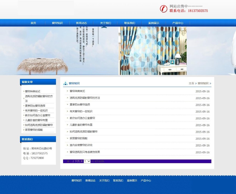236x194 pixels.
Task: Click the blue triangle icon beside 窗帘知识 heading
Action: coord(65,83)
